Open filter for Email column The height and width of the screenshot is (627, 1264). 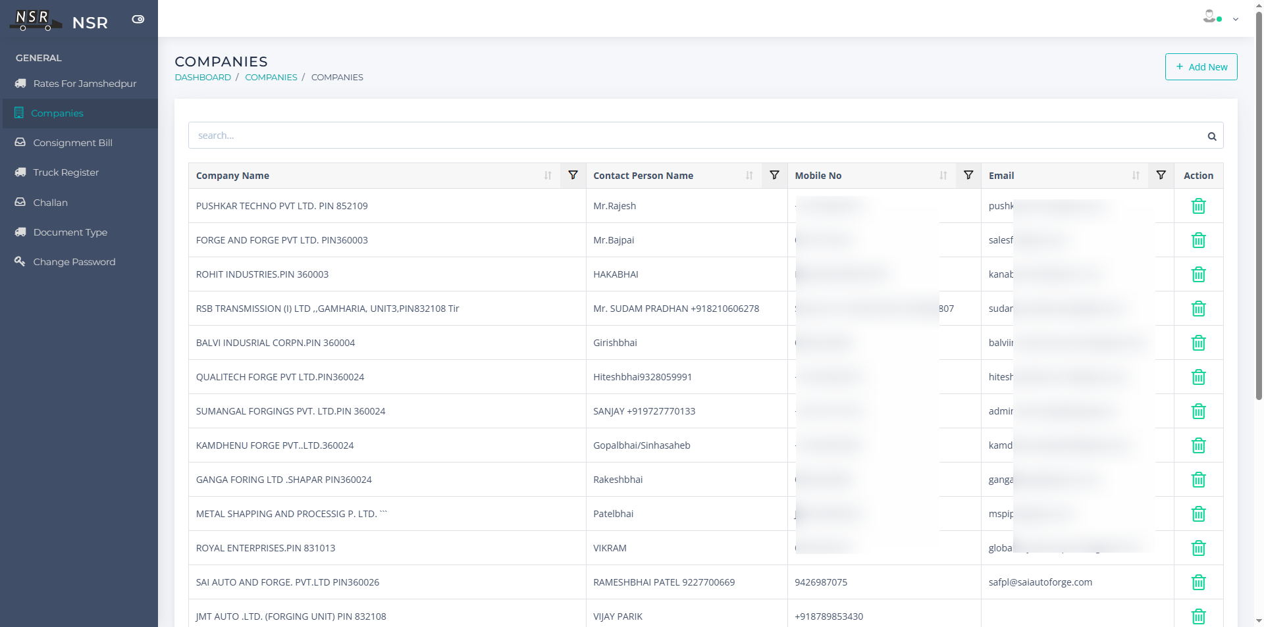(1161, 175)
